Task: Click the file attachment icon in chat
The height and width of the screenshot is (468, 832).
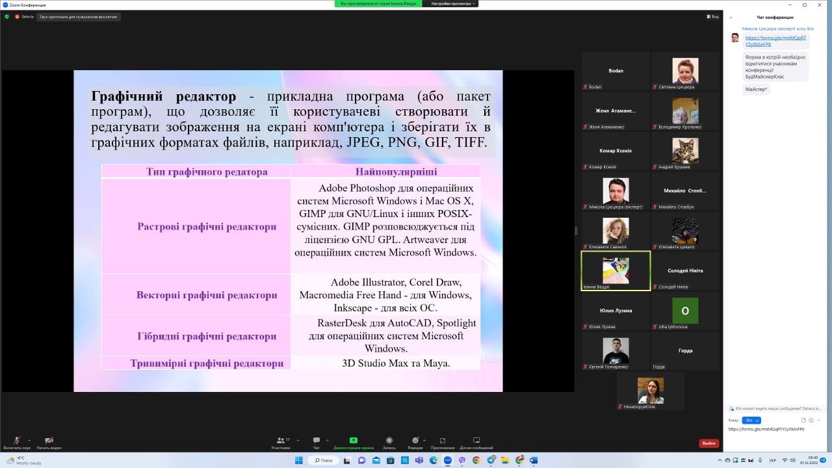Action: coord(803,421)
